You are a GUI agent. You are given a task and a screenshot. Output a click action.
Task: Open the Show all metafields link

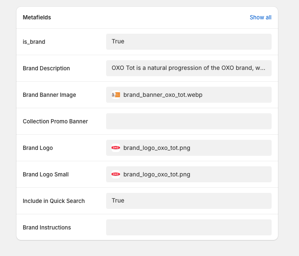pyautogui.click(x=261, y=17)
